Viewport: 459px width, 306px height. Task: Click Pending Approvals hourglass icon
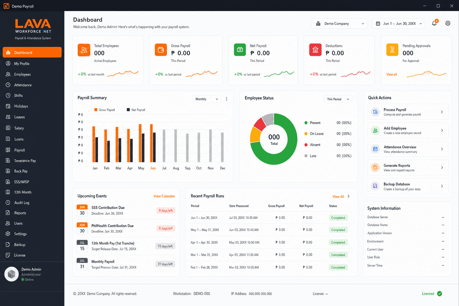pyautogui.click(x=392, y=50)
